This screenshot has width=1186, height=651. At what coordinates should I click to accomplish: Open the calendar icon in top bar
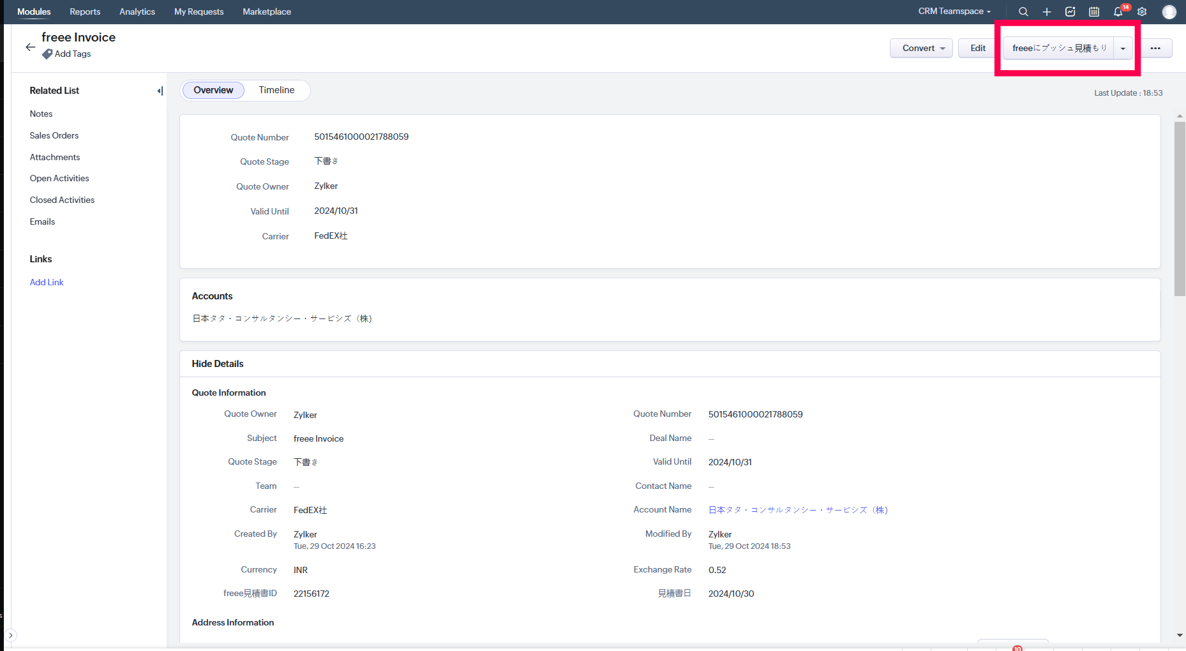point(1094,11)
